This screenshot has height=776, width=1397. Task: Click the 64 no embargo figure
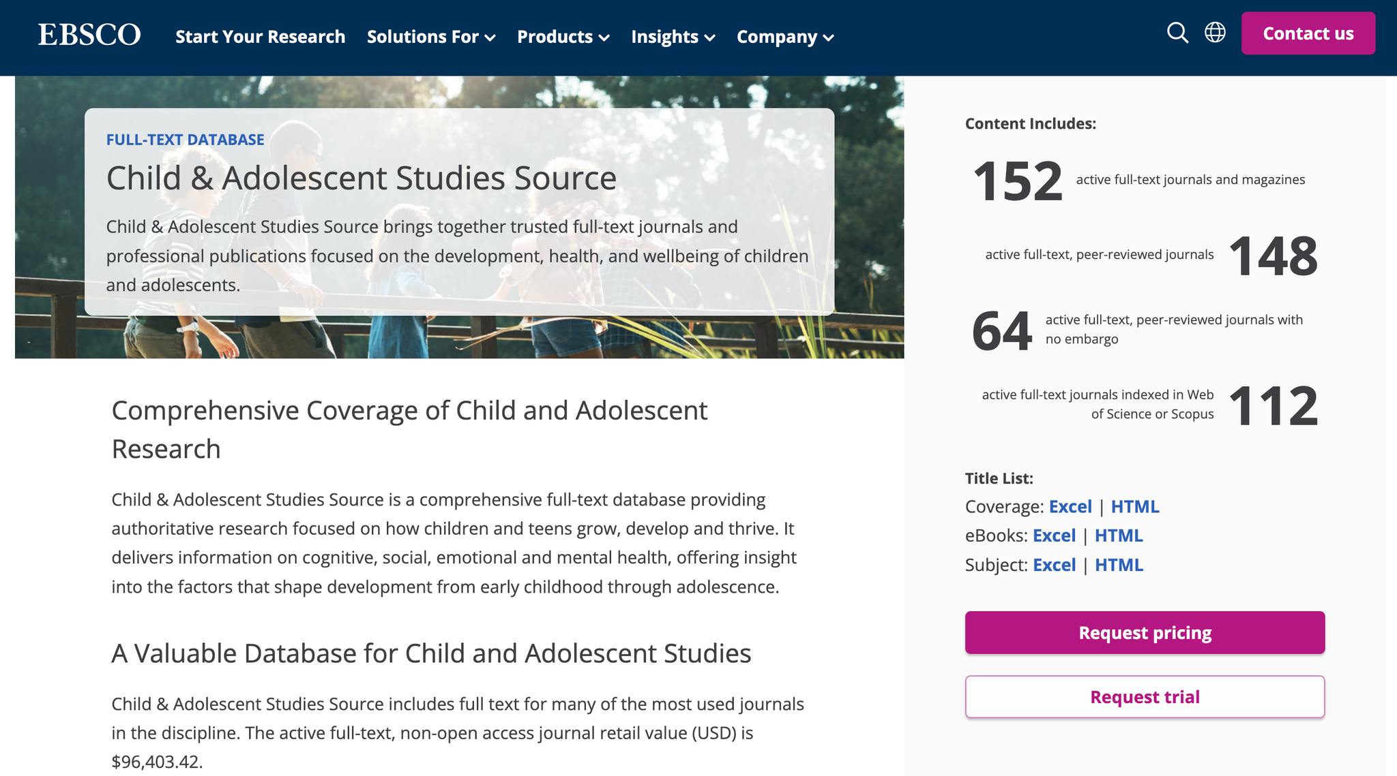(1001, 331)
